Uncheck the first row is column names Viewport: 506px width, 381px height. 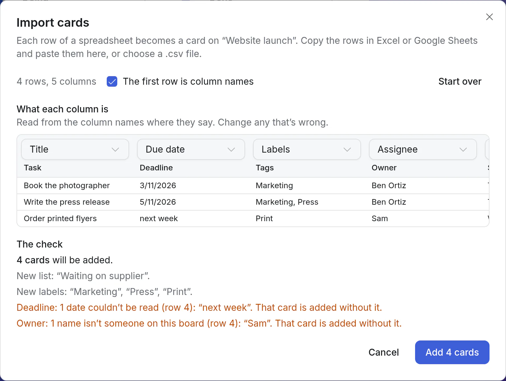(x=112, y=81)
